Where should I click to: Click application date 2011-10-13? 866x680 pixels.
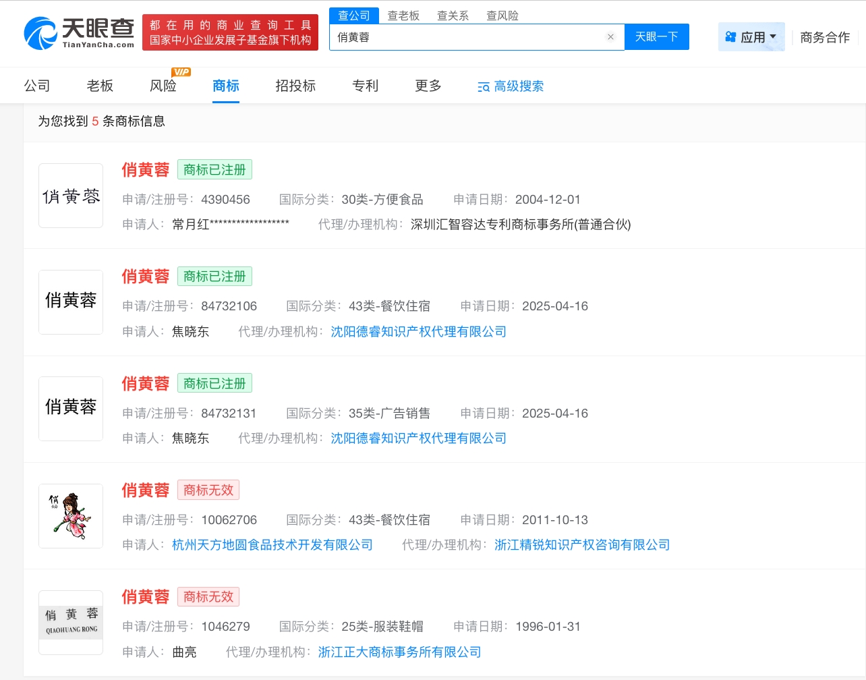point(555,519)
